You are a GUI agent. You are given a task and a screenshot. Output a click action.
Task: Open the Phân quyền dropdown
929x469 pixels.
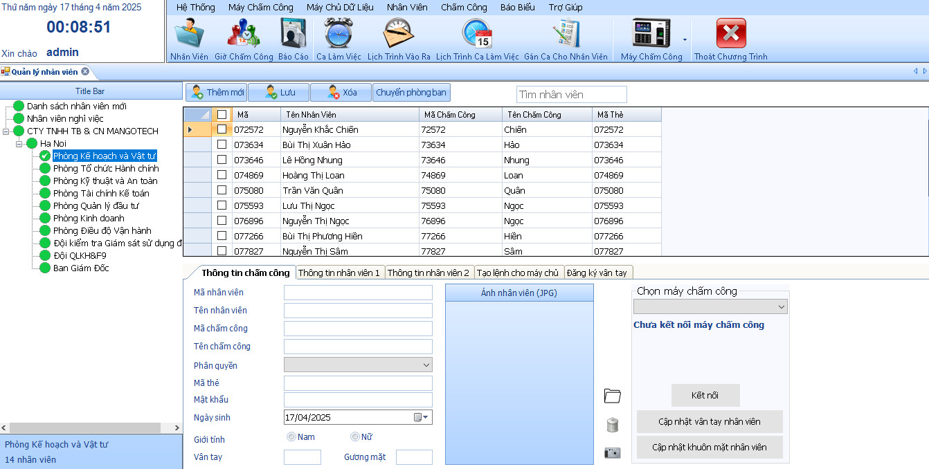pyautogui.click(x=358, y=365)
